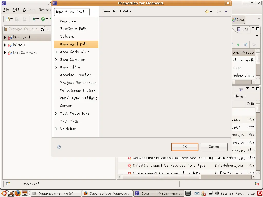Expand the link3Commons project node
The height and width of the screenshot is (197, 263).
[5, 53]
